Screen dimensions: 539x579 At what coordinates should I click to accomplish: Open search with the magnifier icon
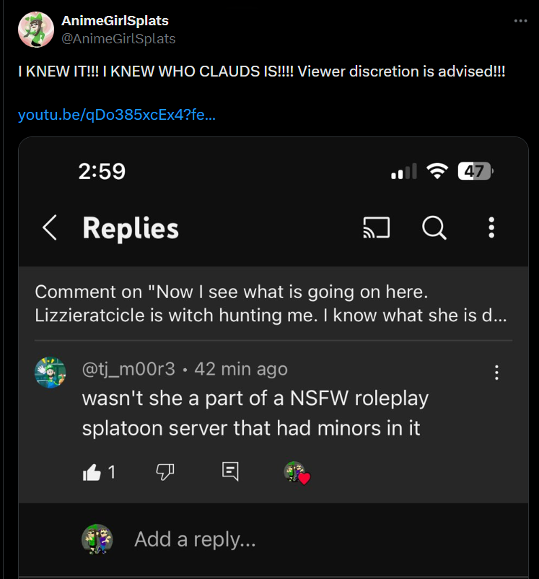click(434, 227)
